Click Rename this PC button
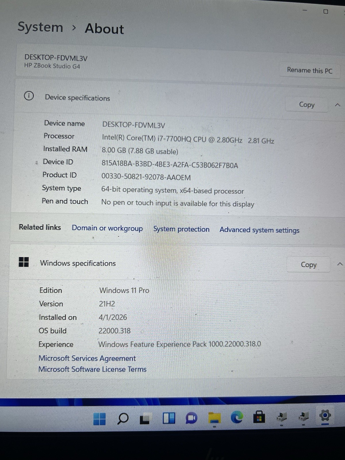The image size is (345, 460). pos(310,70)
